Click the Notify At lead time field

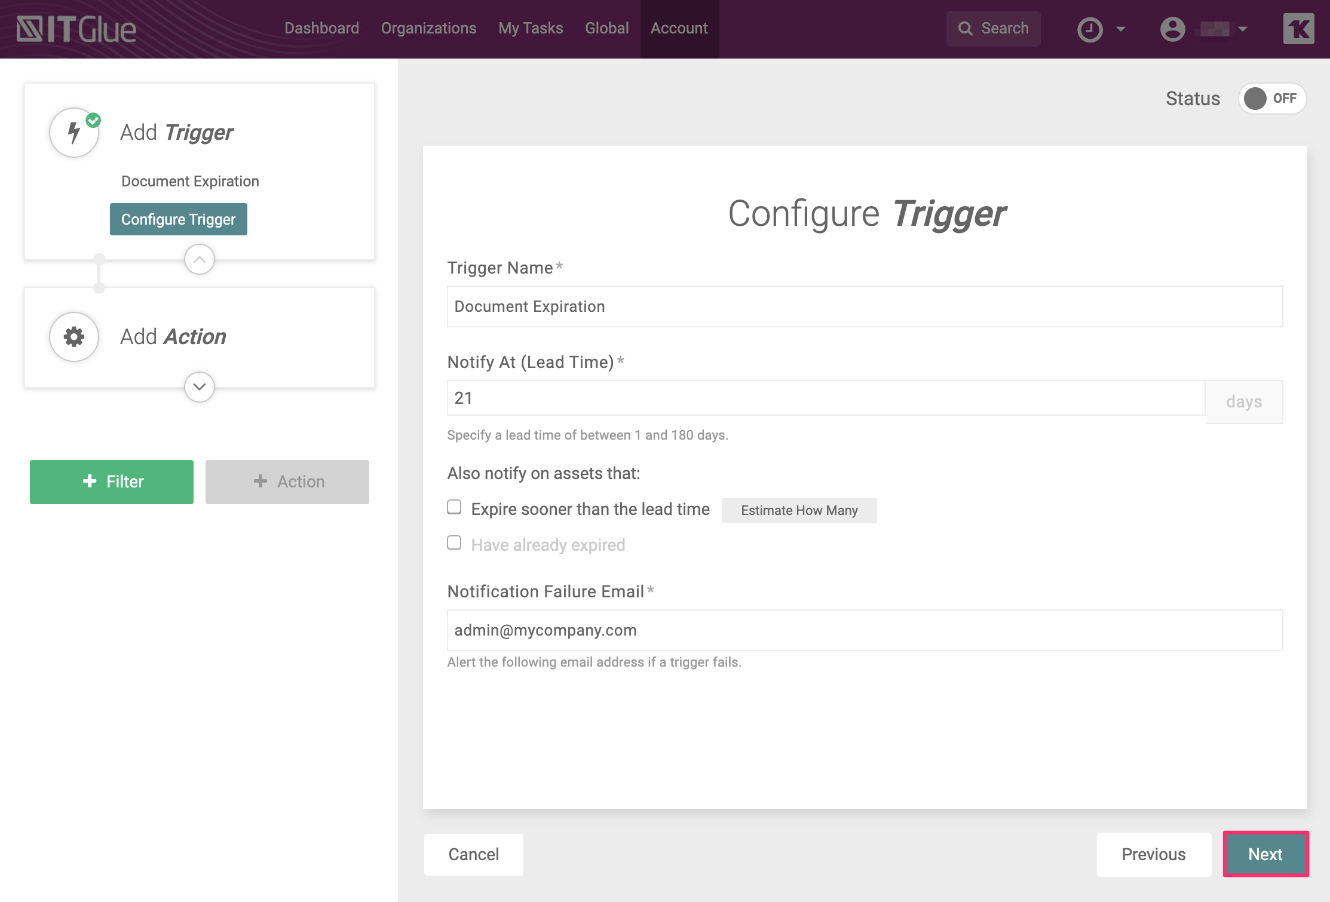tap(825, 398)
